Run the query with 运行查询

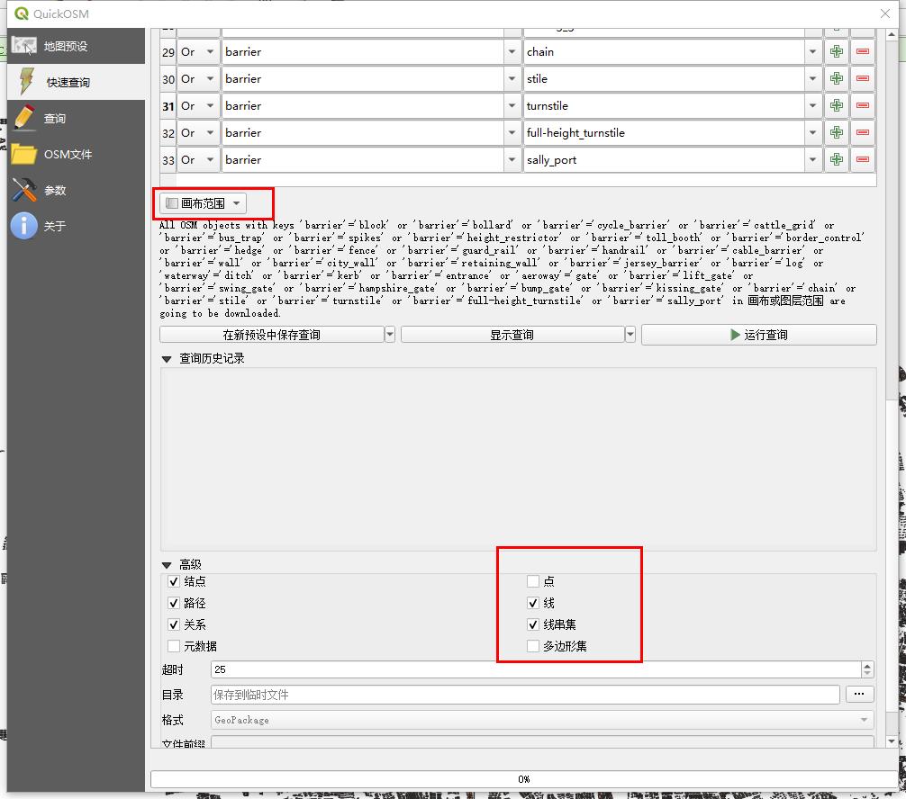758,335
